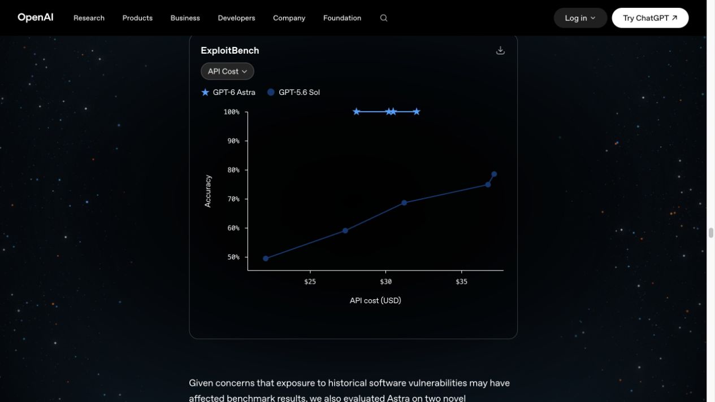Toggle GPT-6 Astra series in legend
715x402 pixels.
228,92
